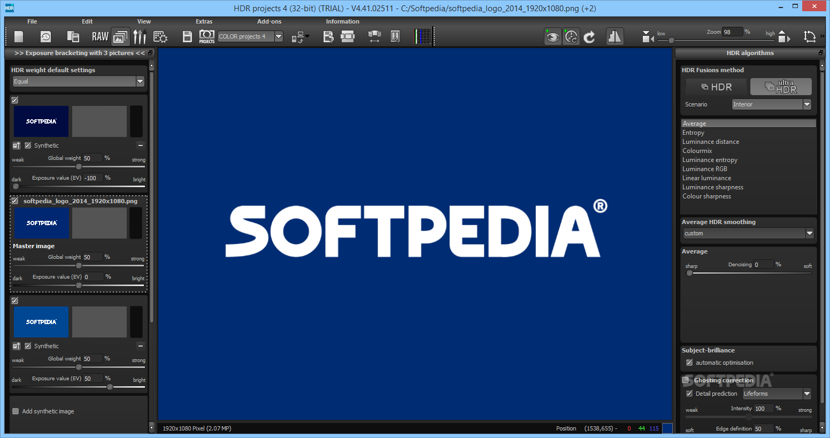
Task: Toggle automatic optimisation checkbox
Action: (x=689, y=363)
